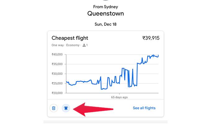The width and height of the screenshot is (211, 124).
Task: Click the ₹39,915 cheapest price
Action: pyautogui.click(x=151, y=38)
